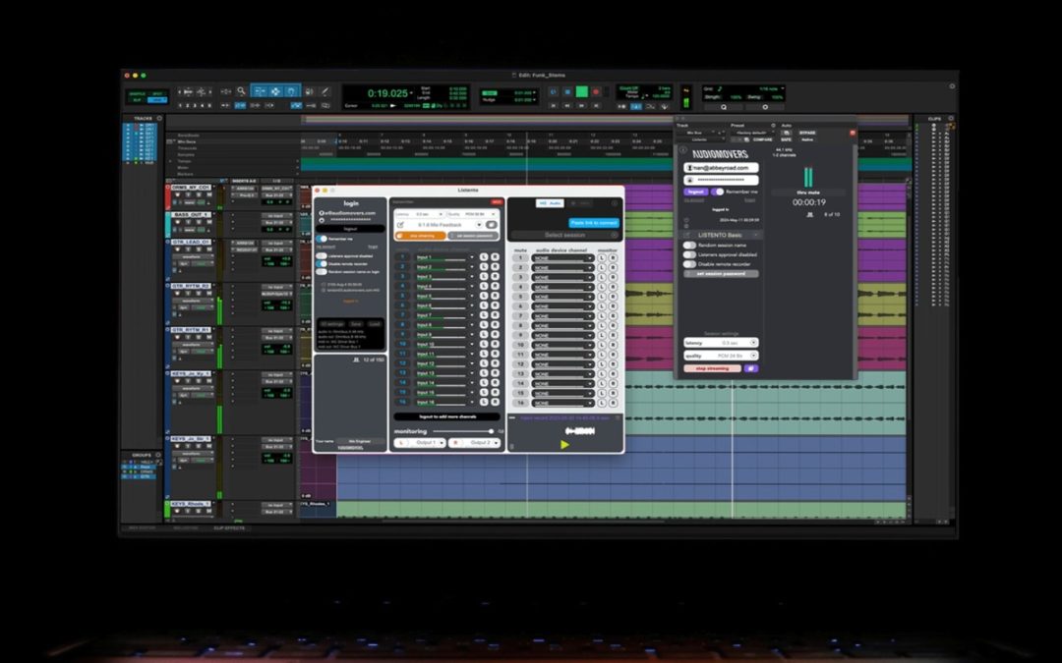This screenshot has width=1062, height=663.
Task: Toggle Remember me switch in Listento login panel
Action: coord(322,239)
